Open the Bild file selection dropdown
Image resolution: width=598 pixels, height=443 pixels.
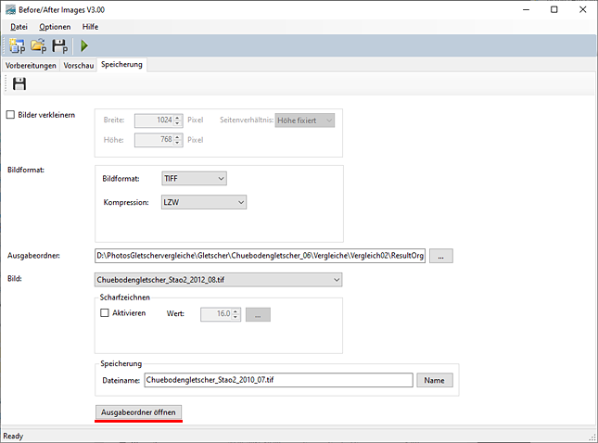coord(218,280)
